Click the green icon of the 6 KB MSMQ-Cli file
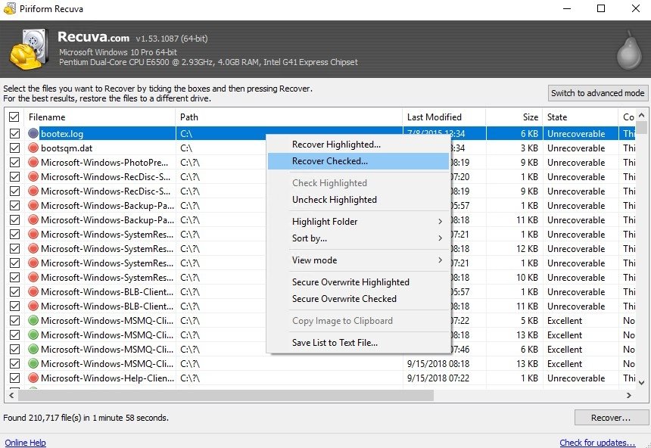The width and height of the screenshot is (651, 448). (x=33, y=349)
